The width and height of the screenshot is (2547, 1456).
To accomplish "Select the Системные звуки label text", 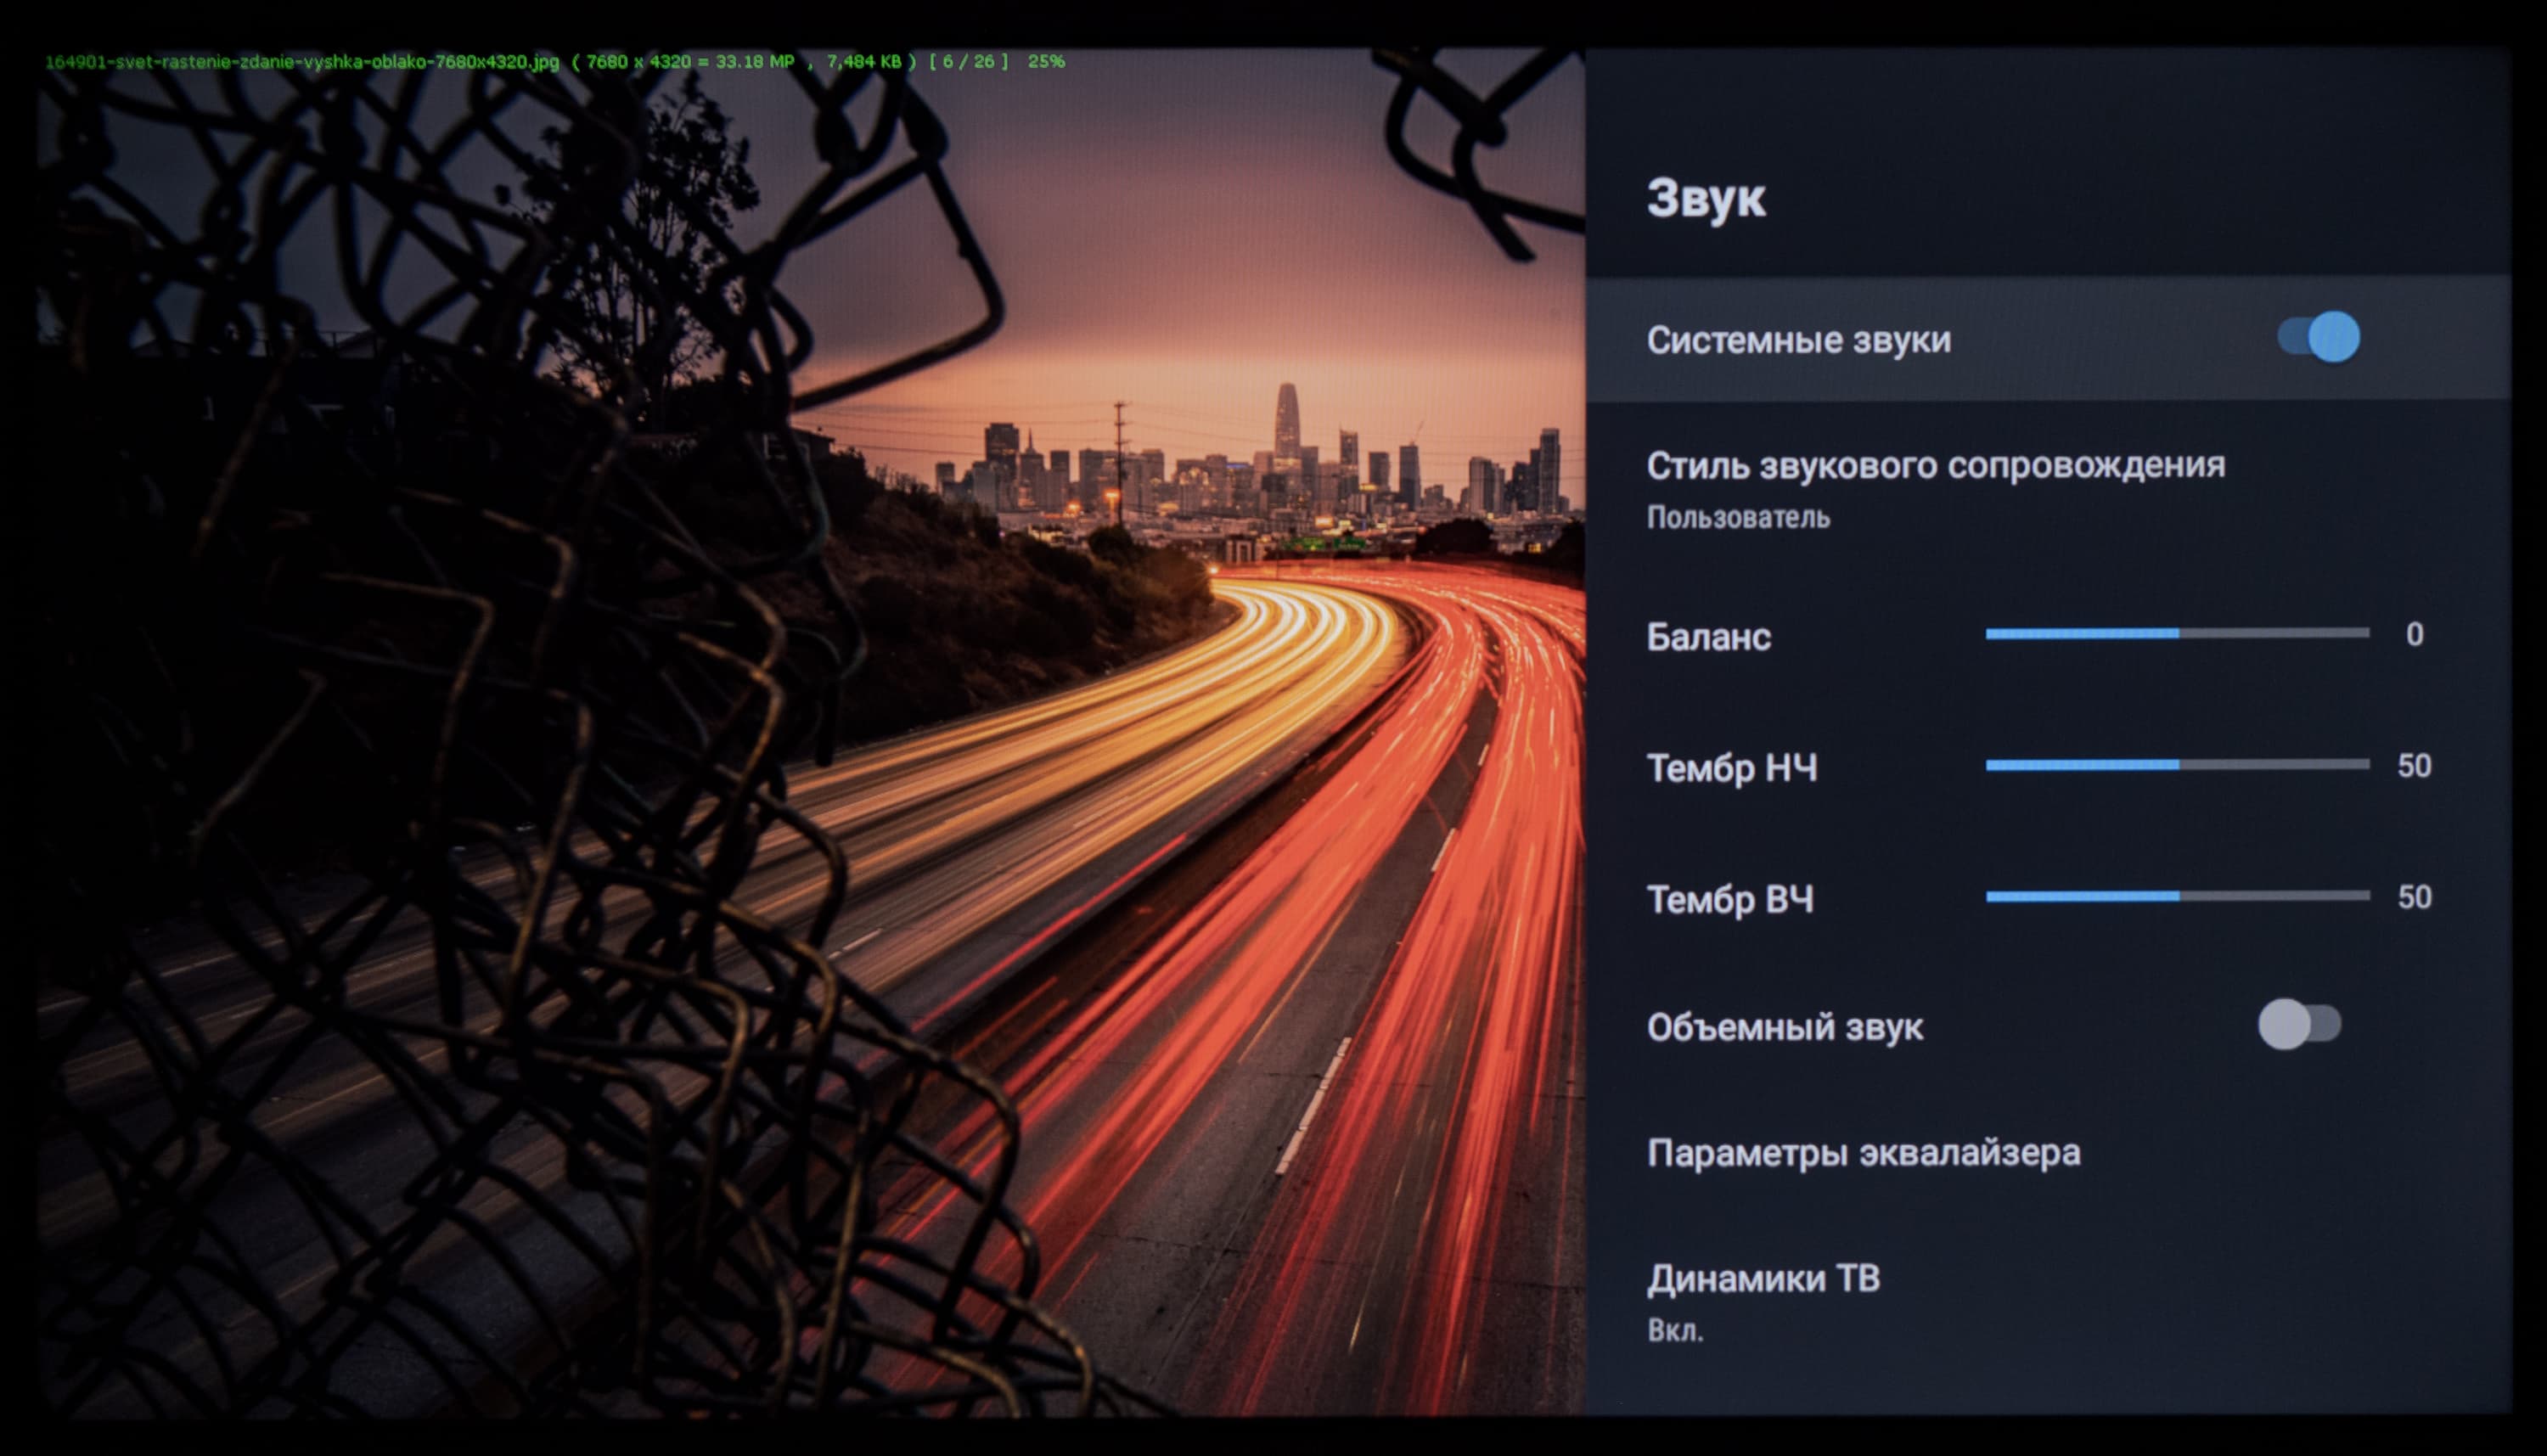I will tap(1797, 340).
